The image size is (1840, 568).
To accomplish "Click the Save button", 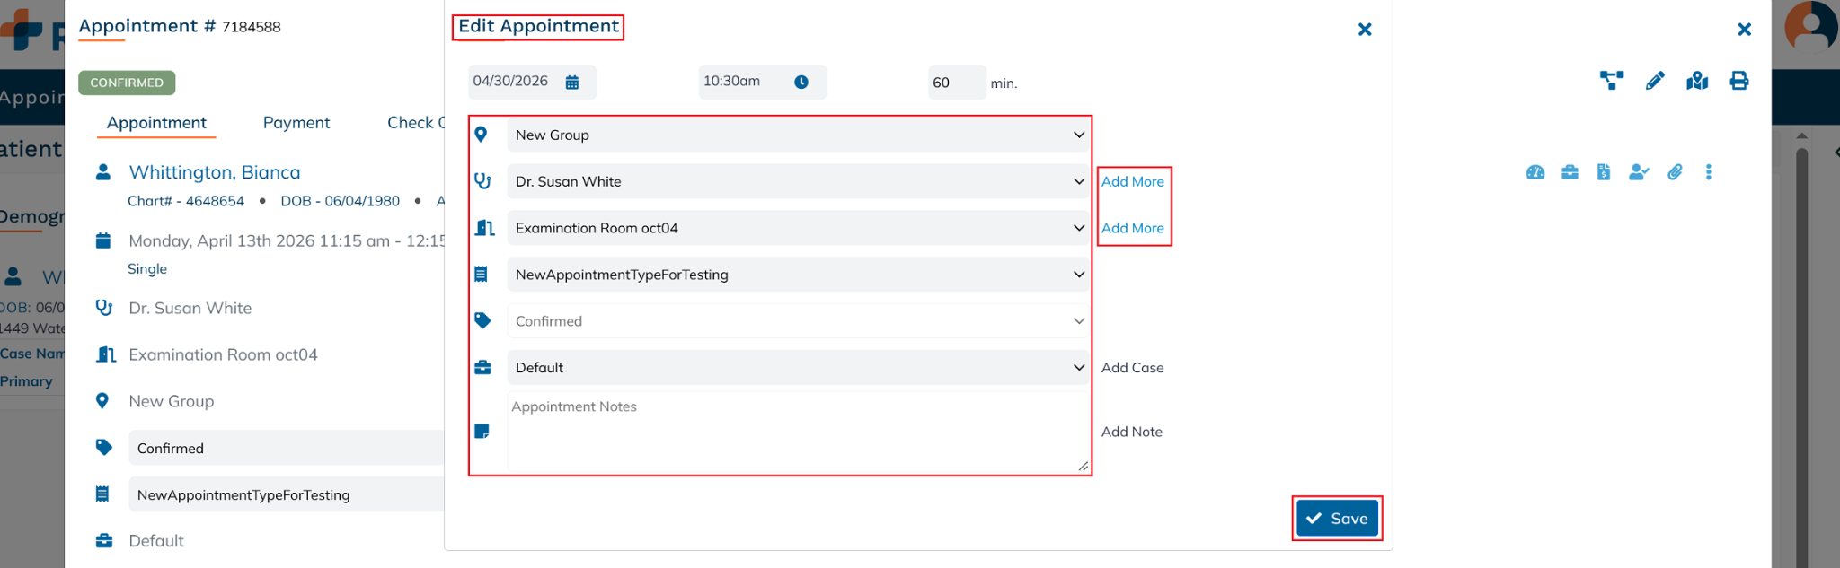I will (1337, 519).
